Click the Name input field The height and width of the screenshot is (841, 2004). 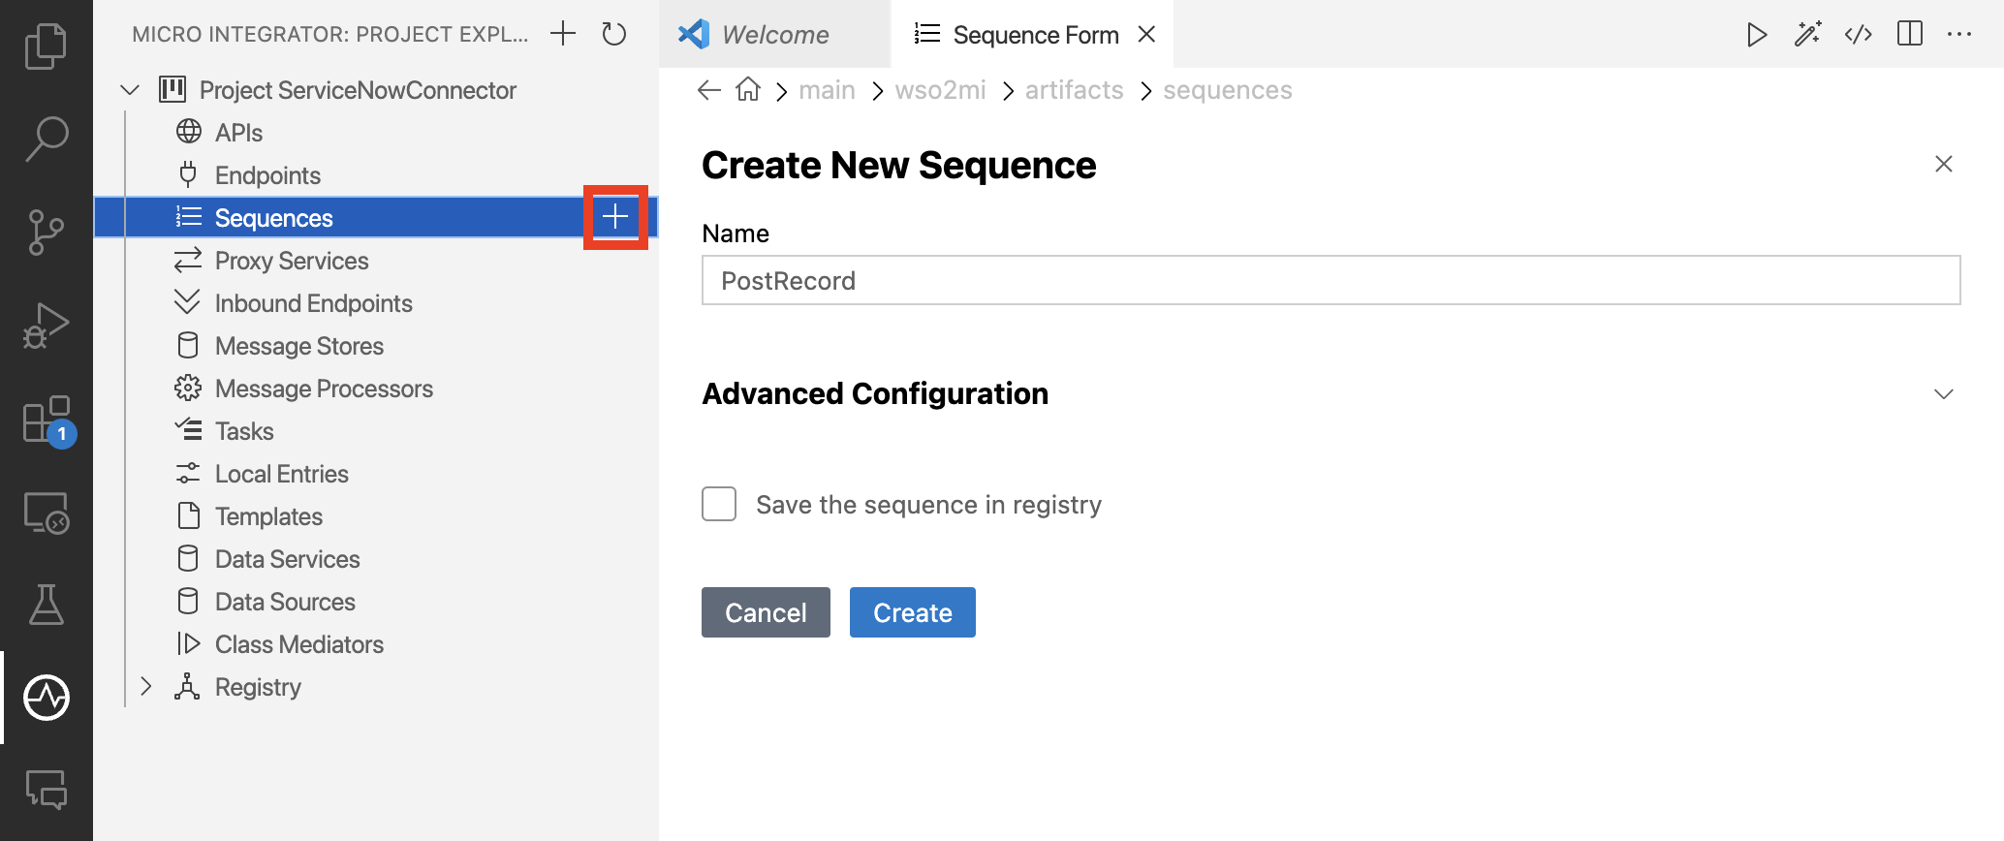(x=1331, y=280)
